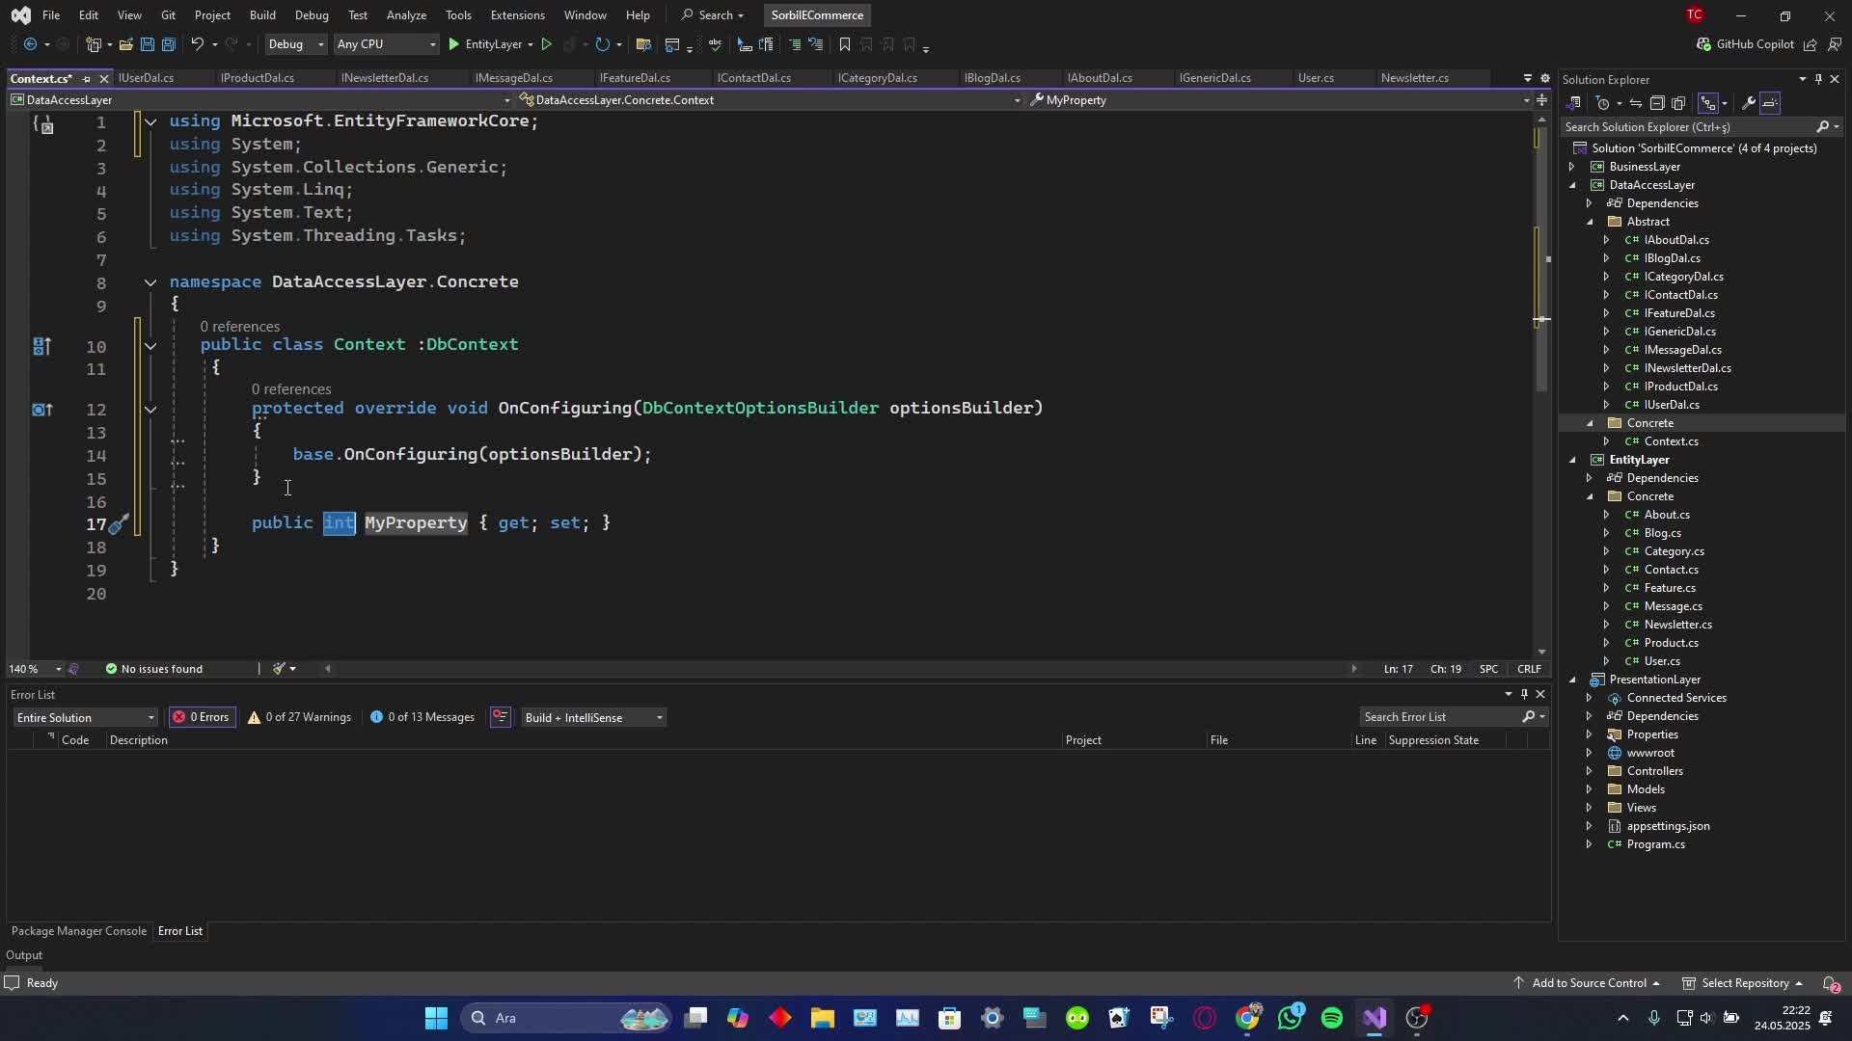
Task: Click the clear all filters icon in Error List
Action: click(500, 717)
